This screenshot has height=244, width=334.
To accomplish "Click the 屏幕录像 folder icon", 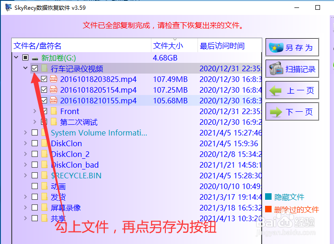I will [x=45, y=207].
